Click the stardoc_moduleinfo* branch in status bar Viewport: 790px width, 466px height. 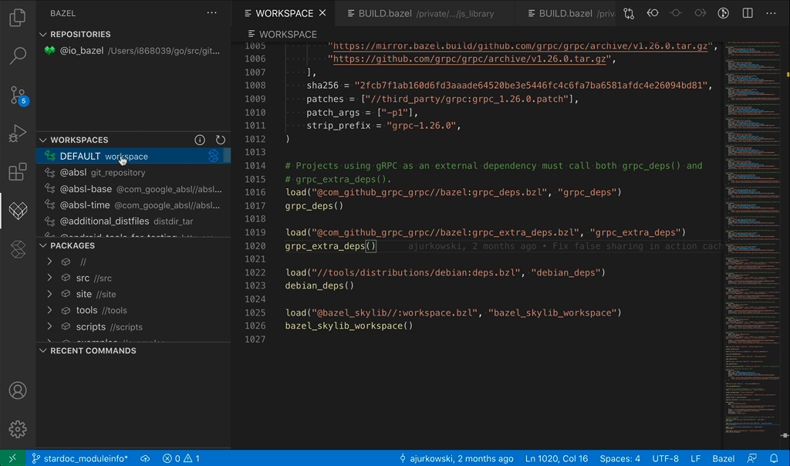(x=79, y=458)
